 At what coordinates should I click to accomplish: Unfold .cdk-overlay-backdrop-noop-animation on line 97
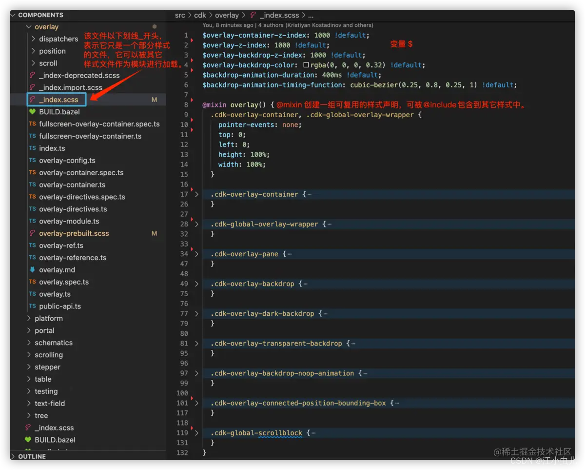pos(196,373)
